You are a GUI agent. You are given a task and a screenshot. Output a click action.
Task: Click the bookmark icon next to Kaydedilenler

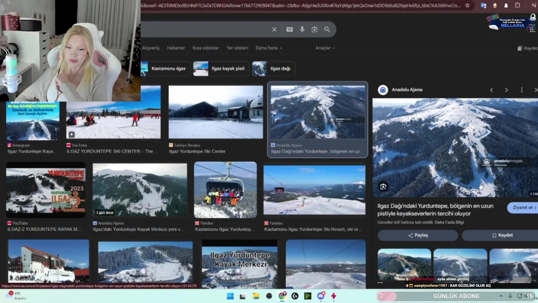pos(520,48)
